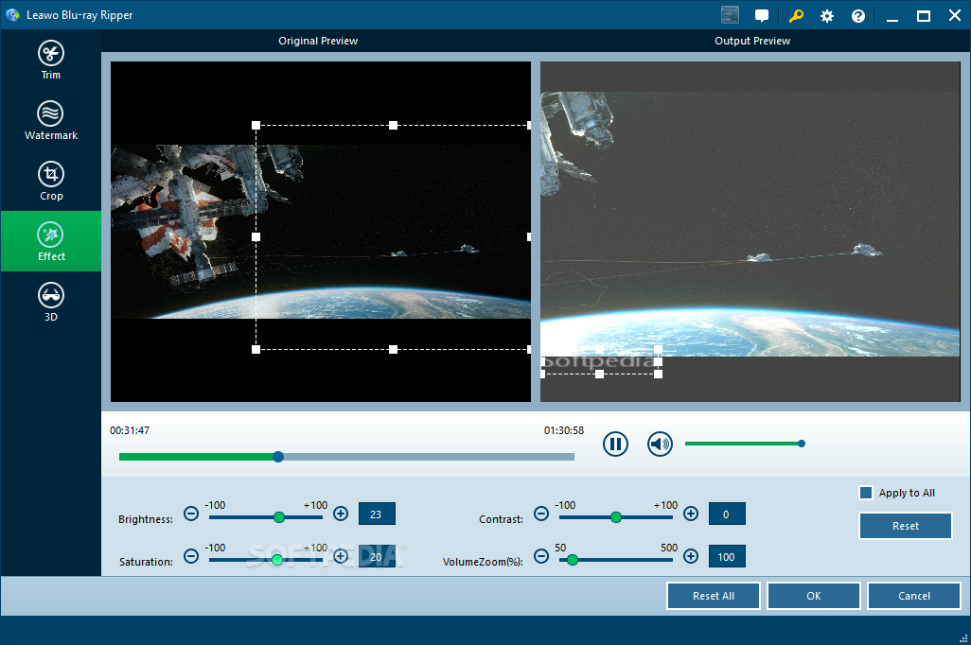
Task: Click the graphics card acceleration icon
Action: tap(730, 15)
